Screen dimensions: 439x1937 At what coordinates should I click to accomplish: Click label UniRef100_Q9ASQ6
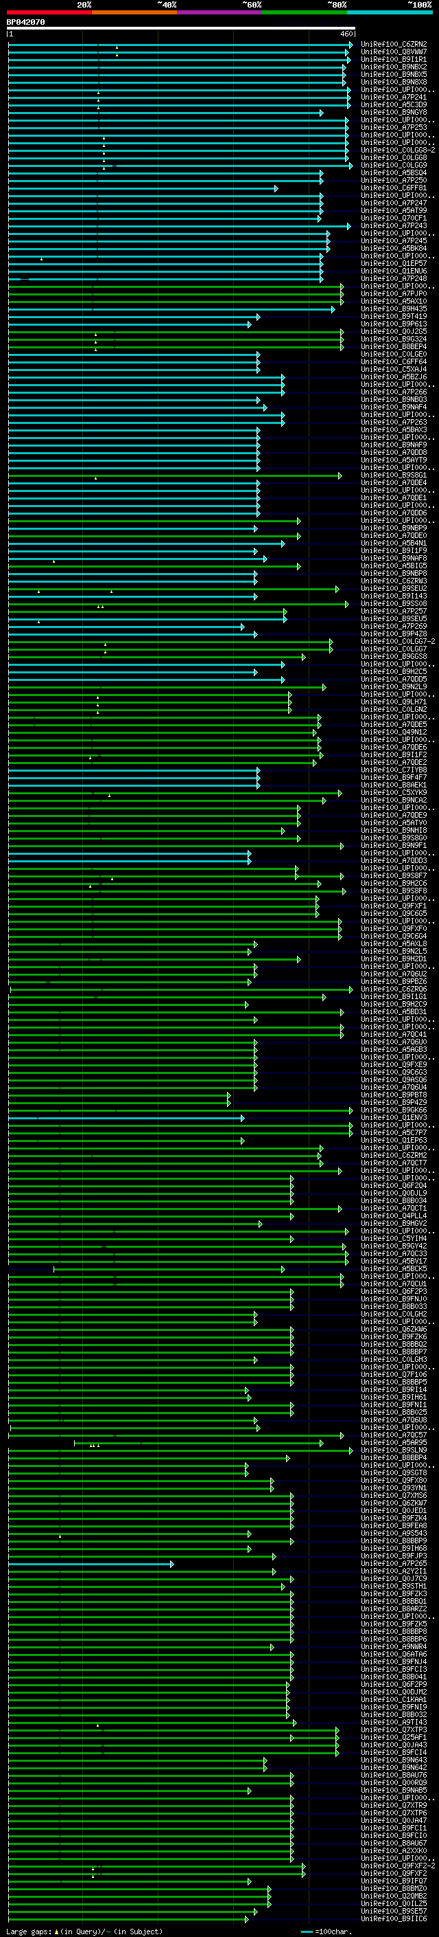[x=394, y=1079]
